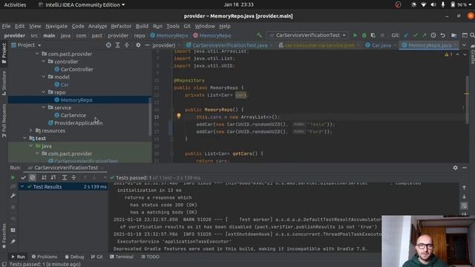Open Git history clock icon
Image resolution: width=475 pixels, height=267 pixels.
(433, 36)
